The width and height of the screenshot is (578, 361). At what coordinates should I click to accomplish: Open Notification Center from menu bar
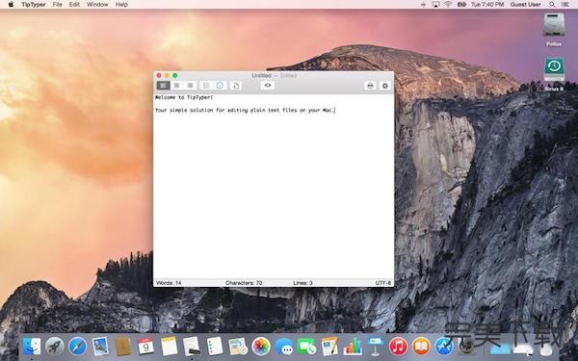pos(565,5)
